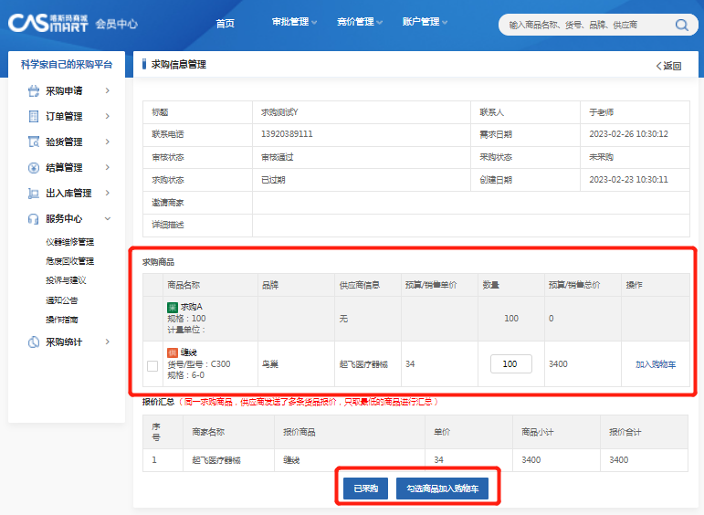Click the 结算管理 yen icon
This screenshot has width=704, height=515.
click(x=33, y=168)
